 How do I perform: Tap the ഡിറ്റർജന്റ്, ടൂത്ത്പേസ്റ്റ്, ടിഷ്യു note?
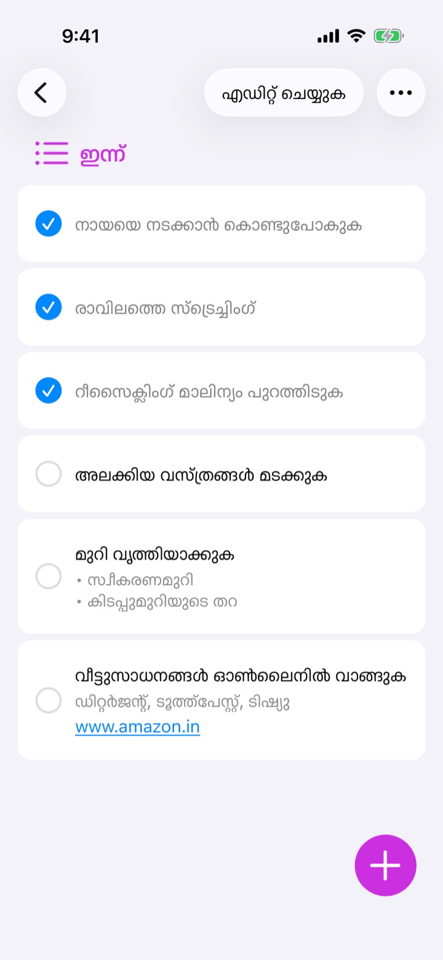182,702
